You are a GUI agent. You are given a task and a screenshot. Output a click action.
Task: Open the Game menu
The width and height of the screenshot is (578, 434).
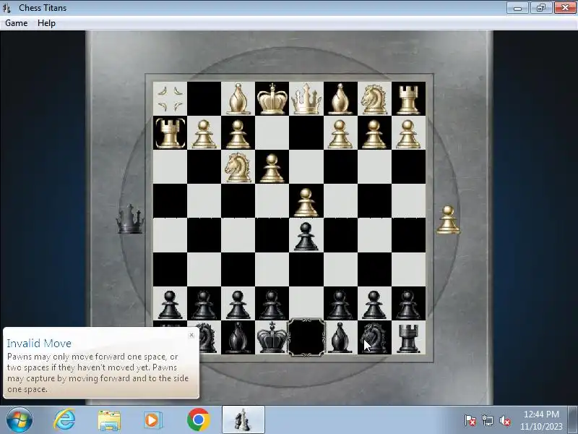16,23
